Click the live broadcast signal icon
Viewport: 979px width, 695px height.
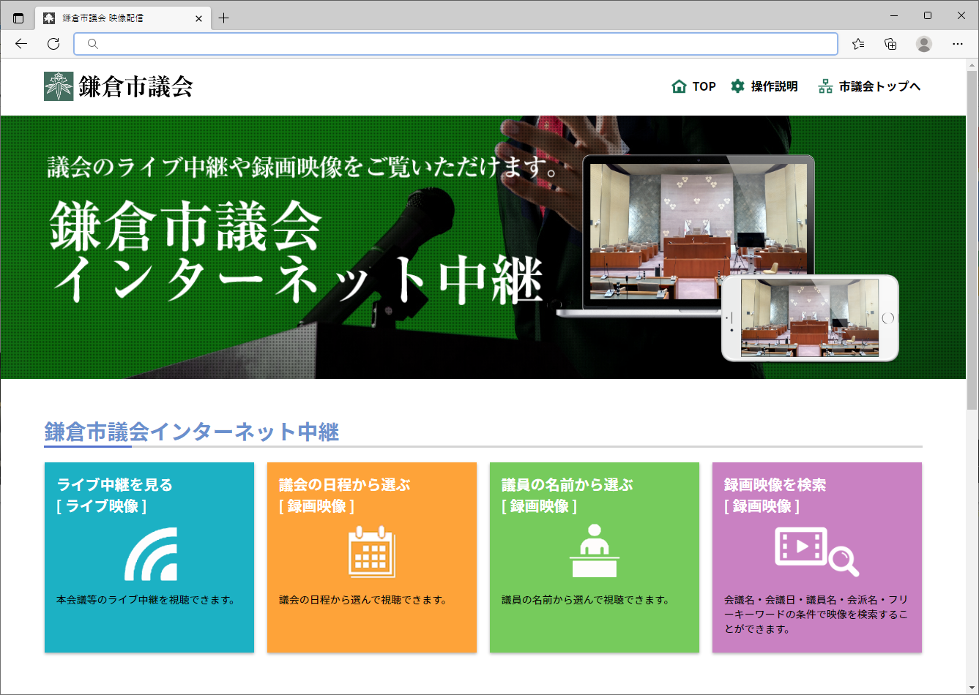151,554
